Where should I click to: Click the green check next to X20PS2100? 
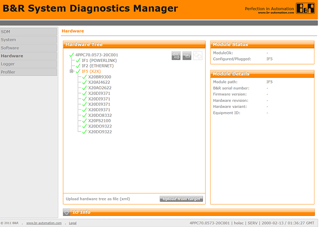[84, 121]
